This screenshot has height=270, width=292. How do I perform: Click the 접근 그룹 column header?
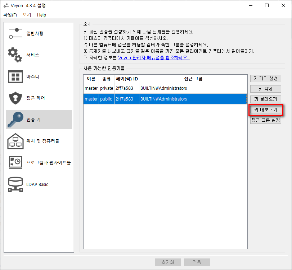pos(193,79)
